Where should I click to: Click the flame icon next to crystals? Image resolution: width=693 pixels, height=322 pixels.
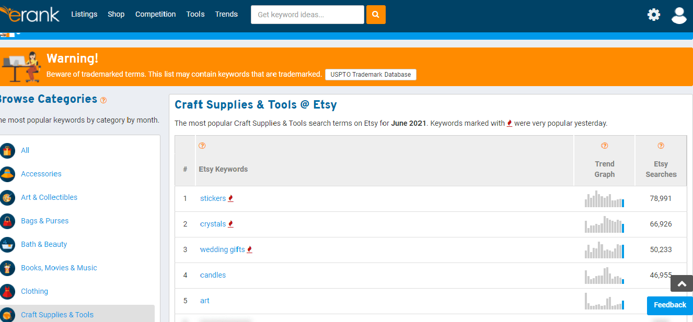pos(230,224)
